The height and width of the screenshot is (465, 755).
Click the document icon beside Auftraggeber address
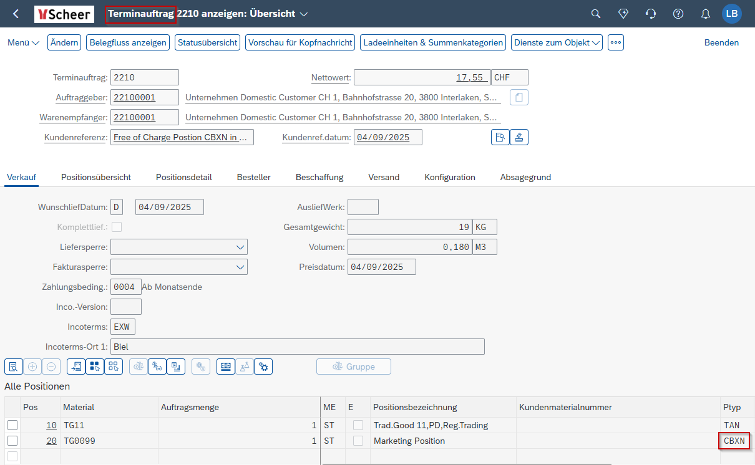tap(519, 97)
